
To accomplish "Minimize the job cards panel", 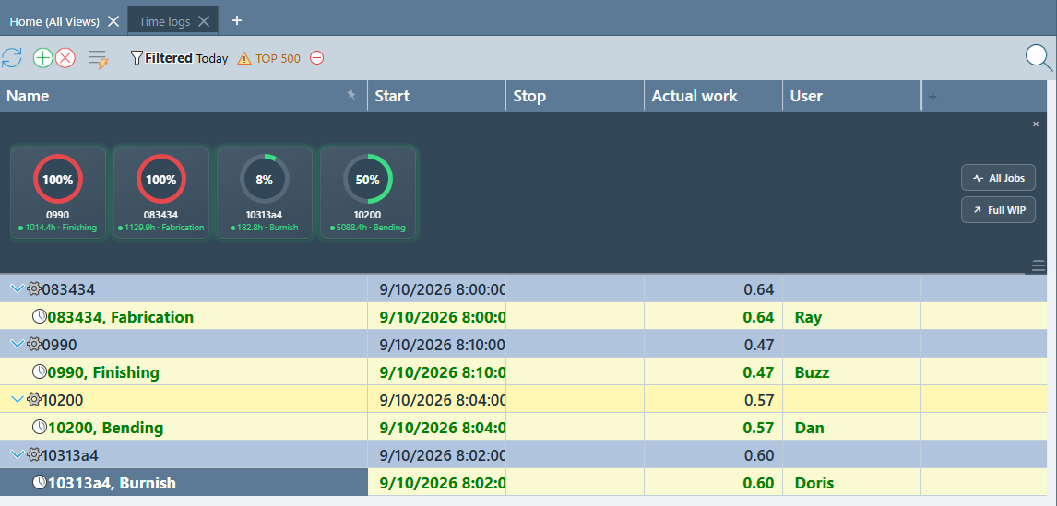I will pos(1019,124).
